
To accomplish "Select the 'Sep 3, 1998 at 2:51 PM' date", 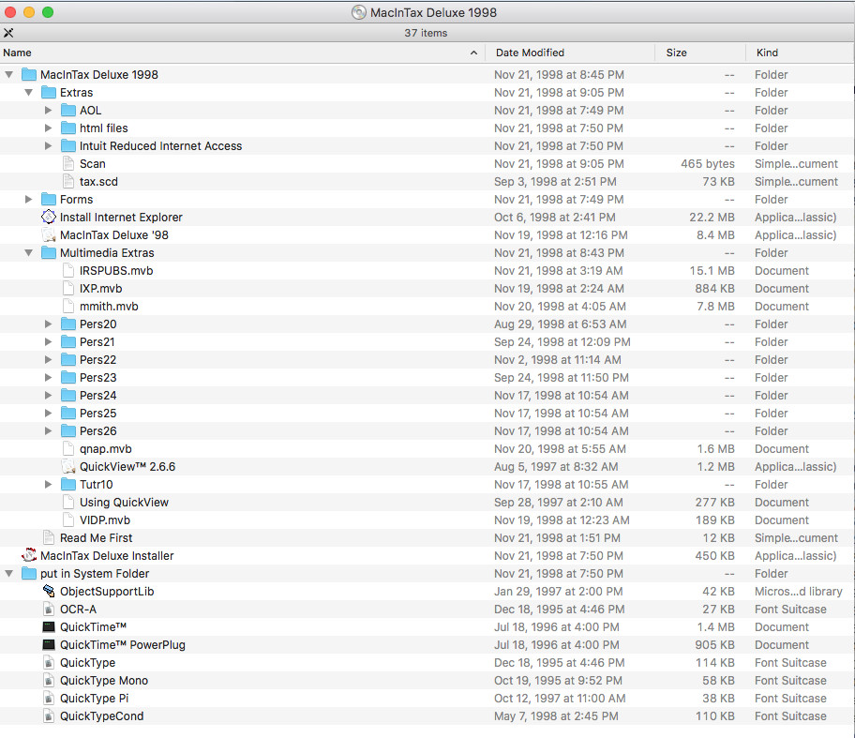I will click(555, 182).
